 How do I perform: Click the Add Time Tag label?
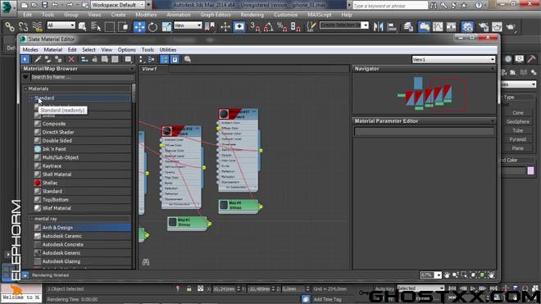tap(327, 299)
